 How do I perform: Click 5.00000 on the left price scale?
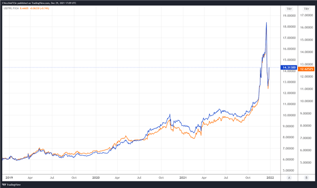point(289,170)
